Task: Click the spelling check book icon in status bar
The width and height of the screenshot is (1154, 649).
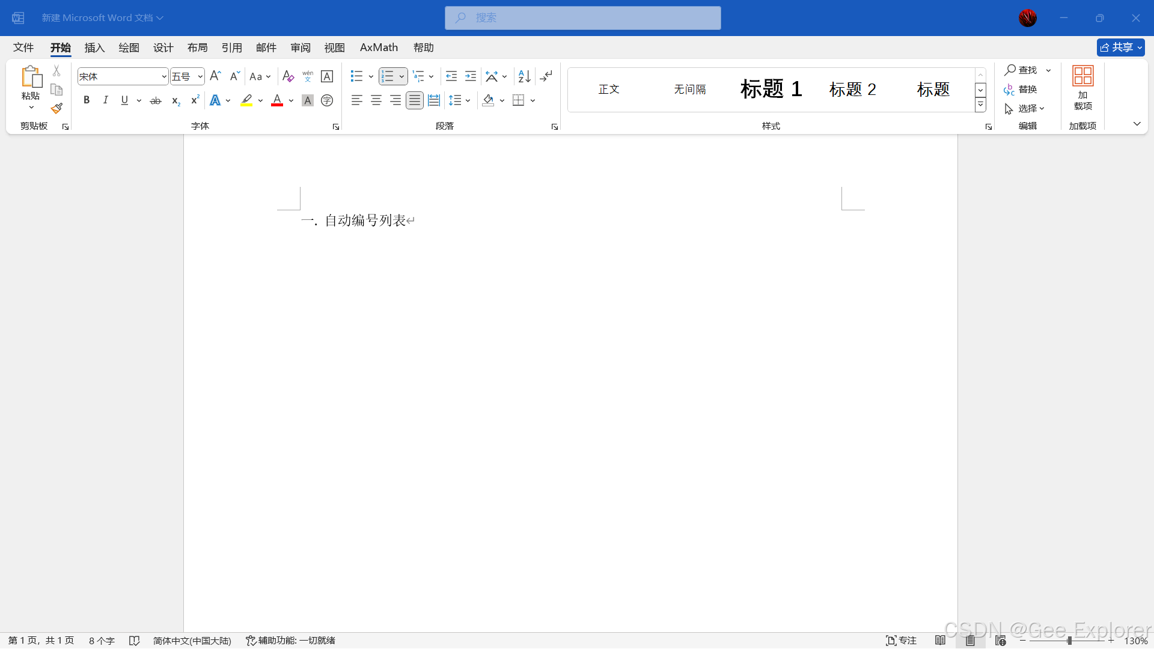Action: point(134,641)
